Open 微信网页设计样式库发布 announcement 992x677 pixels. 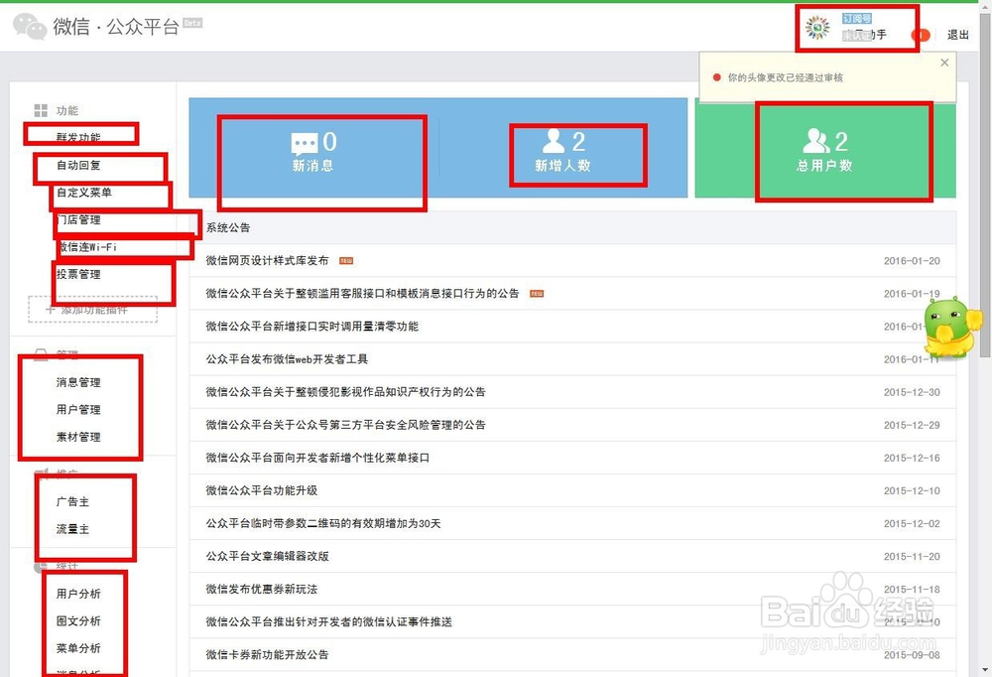[x=267, y=260]
